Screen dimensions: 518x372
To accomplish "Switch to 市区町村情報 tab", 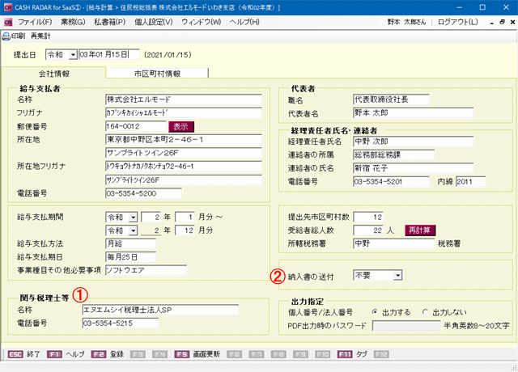I will [x=157, y=74].
